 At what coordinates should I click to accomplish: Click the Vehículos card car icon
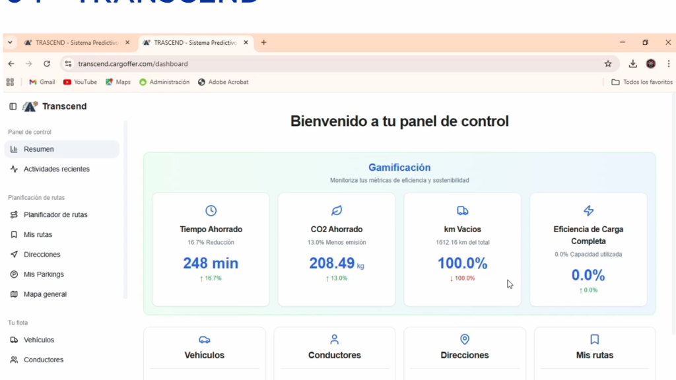[x=205, y=340]
